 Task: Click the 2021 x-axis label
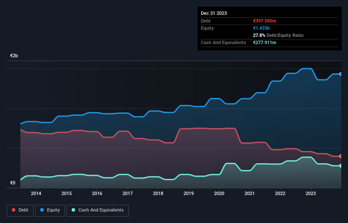pyautogui.click(x=250, y=193)
